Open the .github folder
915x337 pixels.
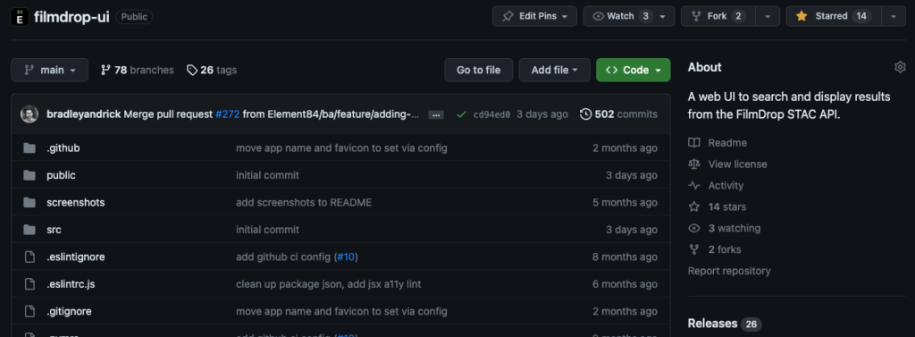tap(63, 148)
